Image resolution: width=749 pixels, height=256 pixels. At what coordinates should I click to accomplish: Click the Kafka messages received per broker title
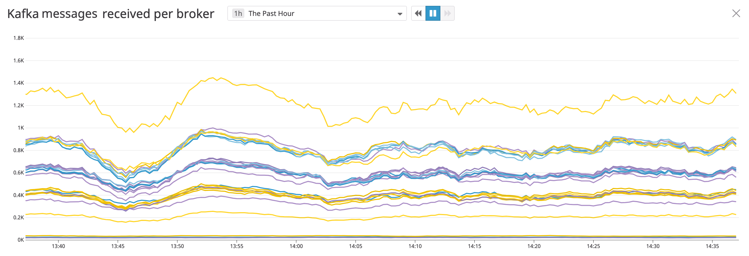[x=110, y=13]
